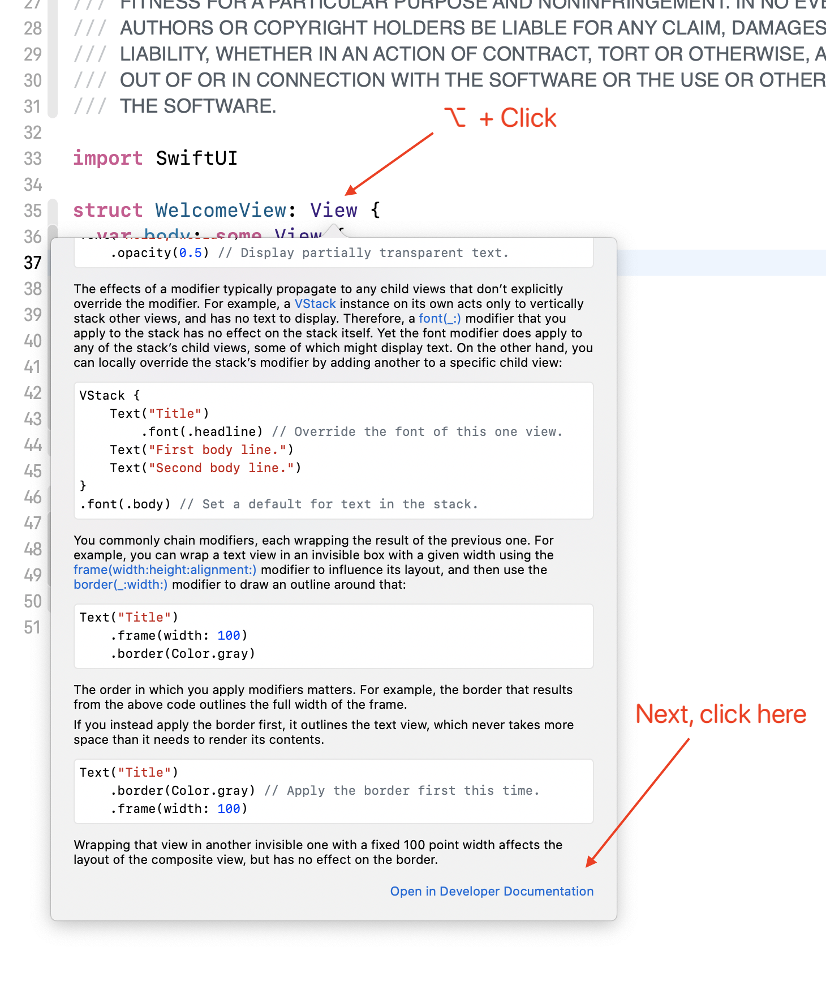Screen dimensions: 826x1002
Task: Click paragraph starting 'Wrapping that view in another'
Action: tap(318, 852)
